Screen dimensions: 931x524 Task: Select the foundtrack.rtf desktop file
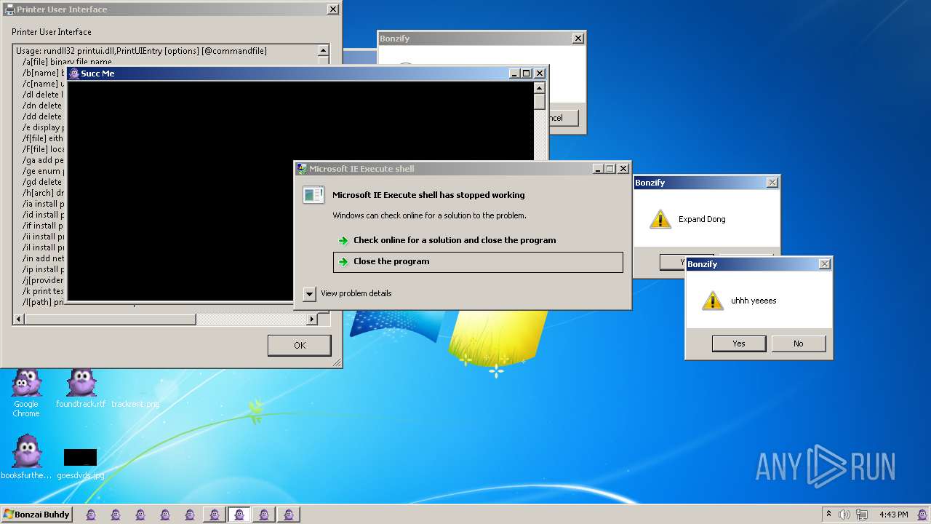tap(81, 389)
